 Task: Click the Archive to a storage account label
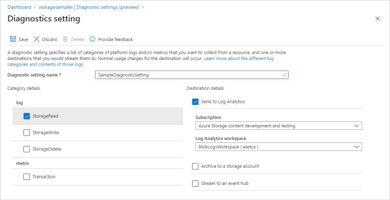(230, 166)
